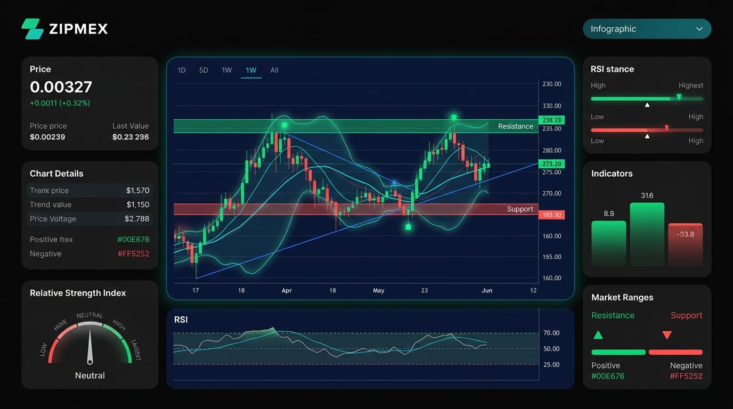
Task: Select the 238.23 resistance price tag
Action: coord(551,120)
